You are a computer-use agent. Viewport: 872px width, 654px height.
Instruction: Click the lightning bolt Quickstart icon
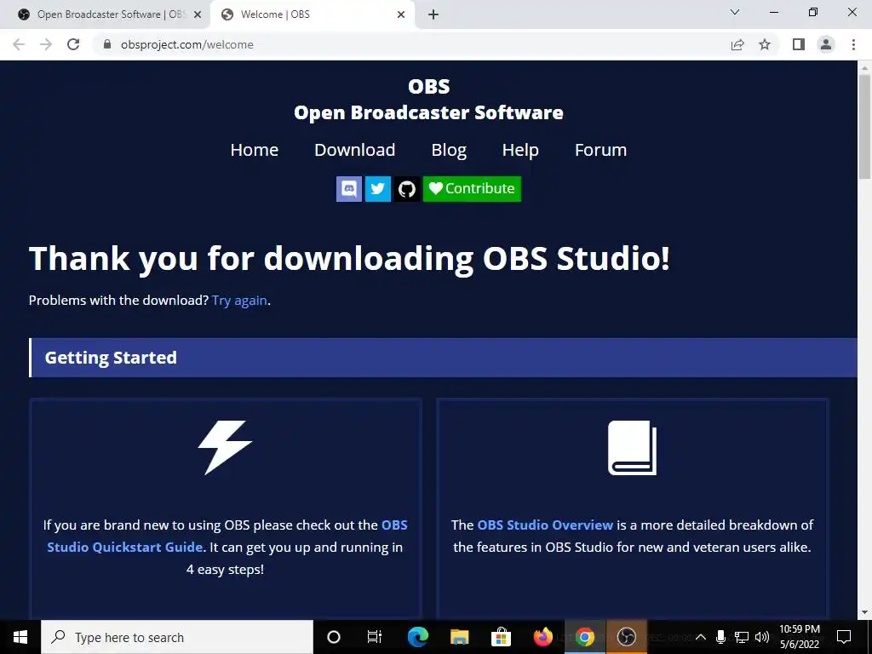(x=225, y=448)
